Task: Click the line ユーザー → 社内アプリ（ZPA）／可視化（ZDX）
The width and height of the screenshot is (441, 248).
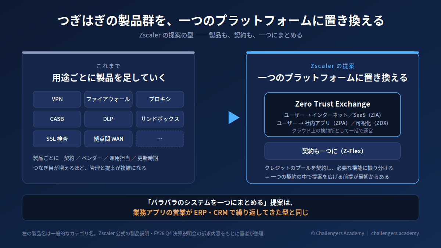Action: click(333, 123)
